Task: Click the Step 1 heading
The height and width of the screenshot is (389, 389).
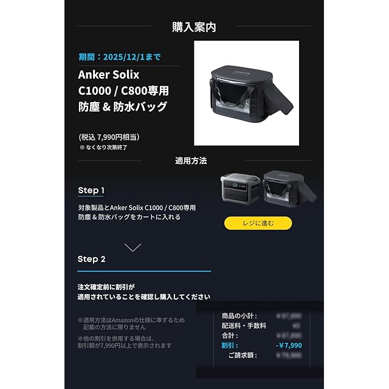Action: 91,190
